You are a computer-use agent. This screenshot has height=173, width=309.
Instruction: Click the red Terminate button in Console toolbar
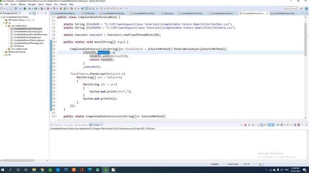coord(245,125)
